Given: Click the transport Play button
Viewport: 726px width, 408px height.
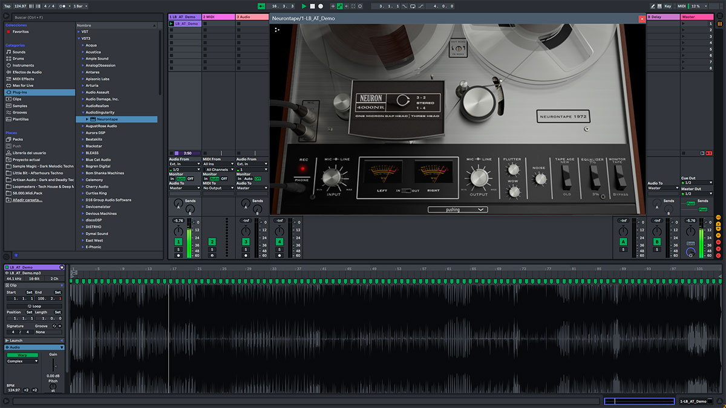Looking at the screenshot, I should (x=304, y=6).
